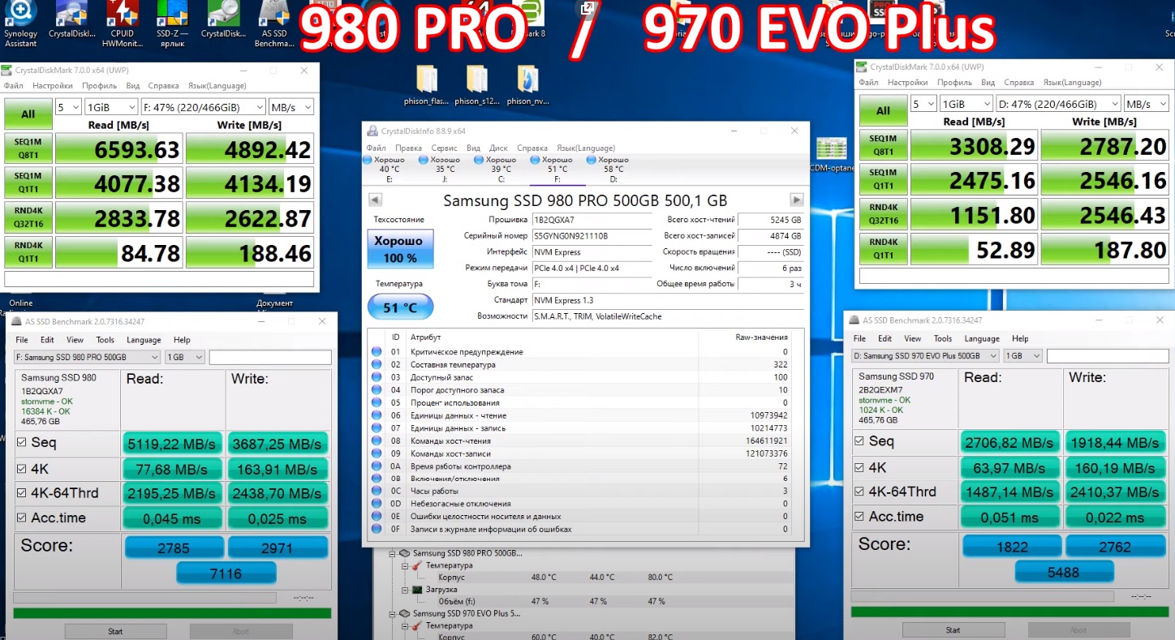
Task: Collapse Загрузка node in HWMonitor tree
Action: 406,590
